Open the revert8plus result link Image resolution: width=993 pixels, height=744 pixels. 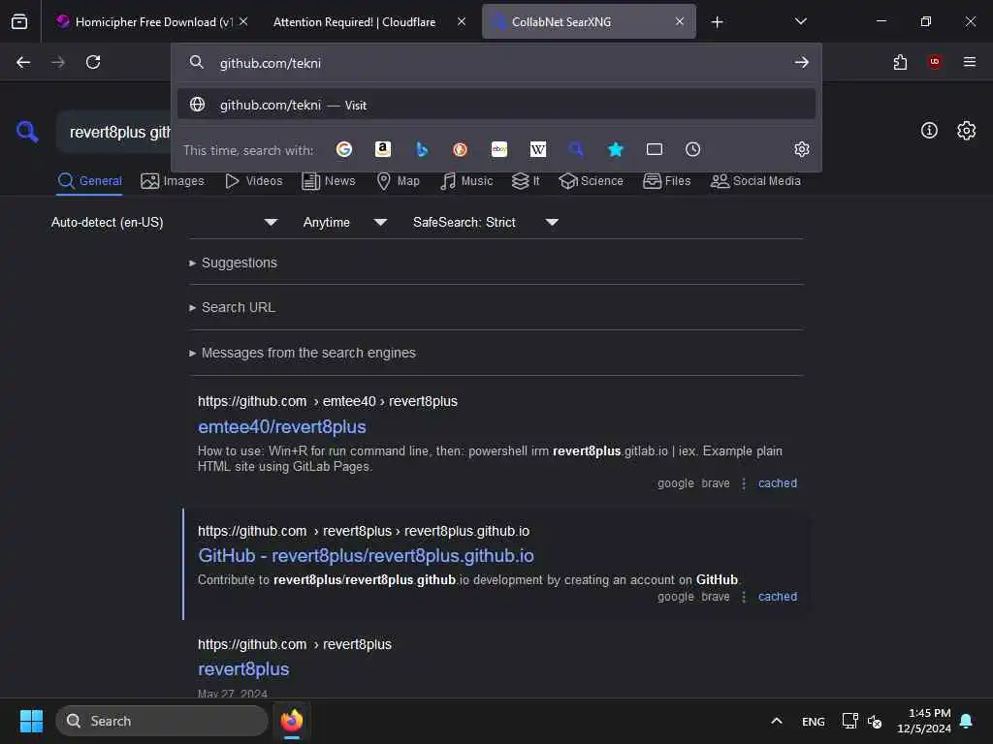coord(243,669)
